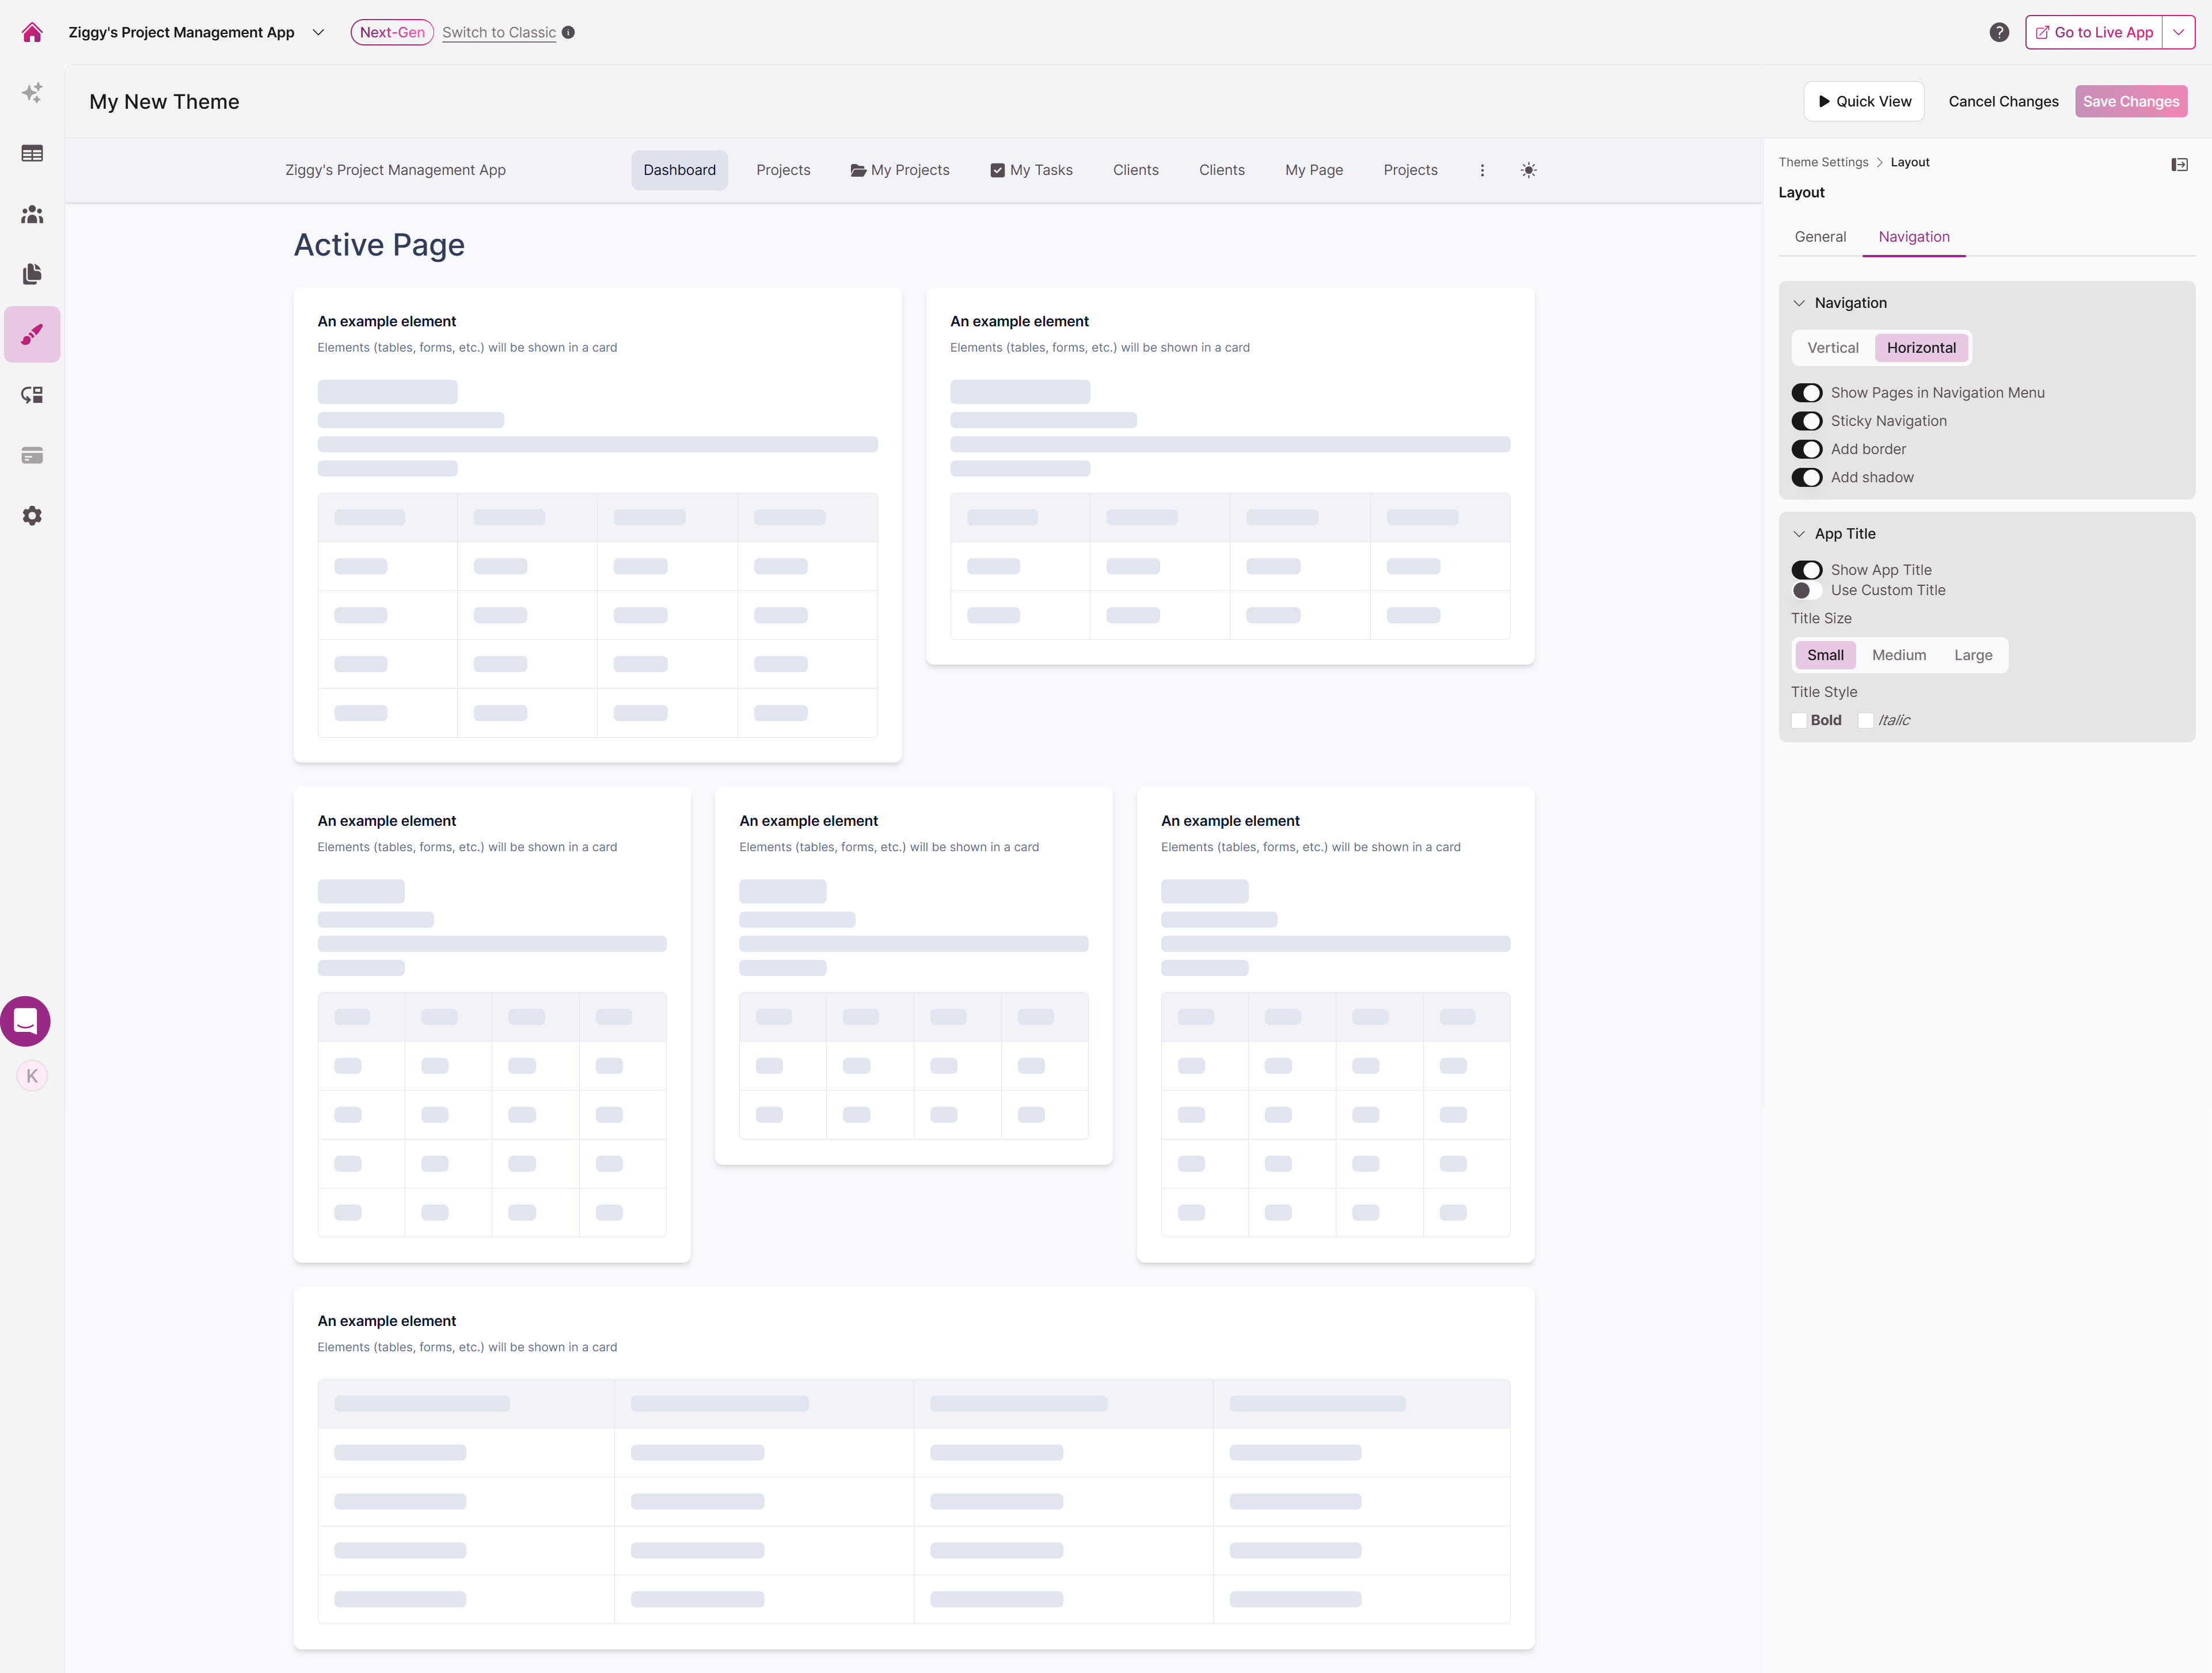Click the Flows icon in the sidebar

(32, 395)
